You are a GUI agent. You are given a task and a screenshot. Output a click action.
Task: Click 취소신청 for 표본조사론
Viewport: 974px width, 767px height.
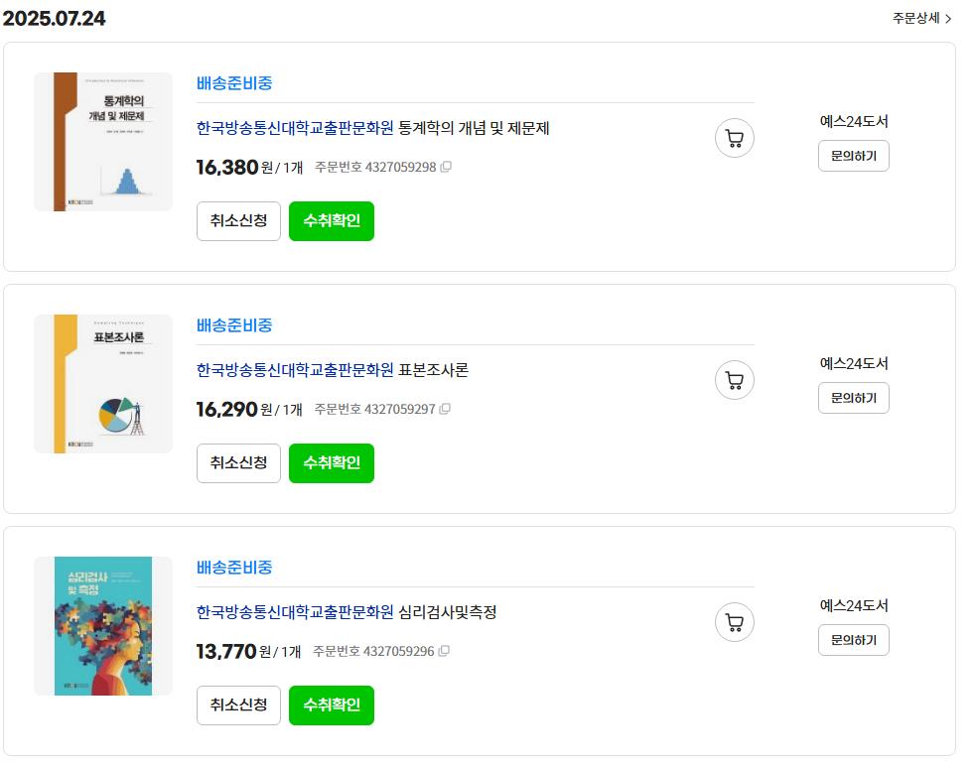point(238,463)
